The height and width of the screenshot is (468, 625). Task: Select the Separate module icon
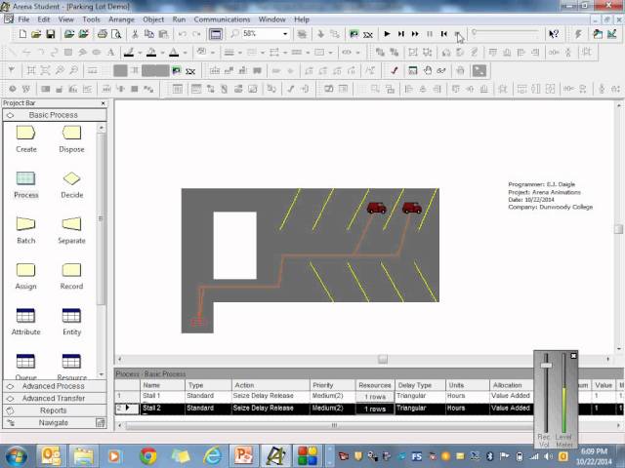pos(71,224)
